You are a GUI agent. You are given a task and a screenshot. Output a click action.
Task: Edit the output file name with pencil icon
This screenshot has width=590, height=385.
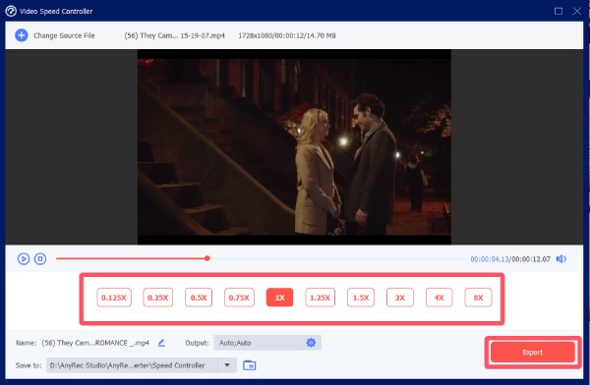[x=161, y=343]
